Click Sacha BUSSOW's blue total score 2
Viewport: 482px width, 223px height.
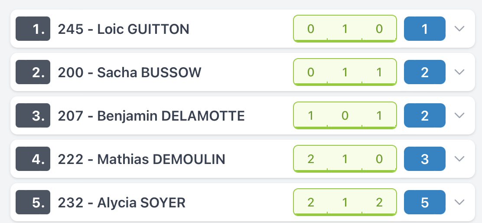[x=424, y=72]
